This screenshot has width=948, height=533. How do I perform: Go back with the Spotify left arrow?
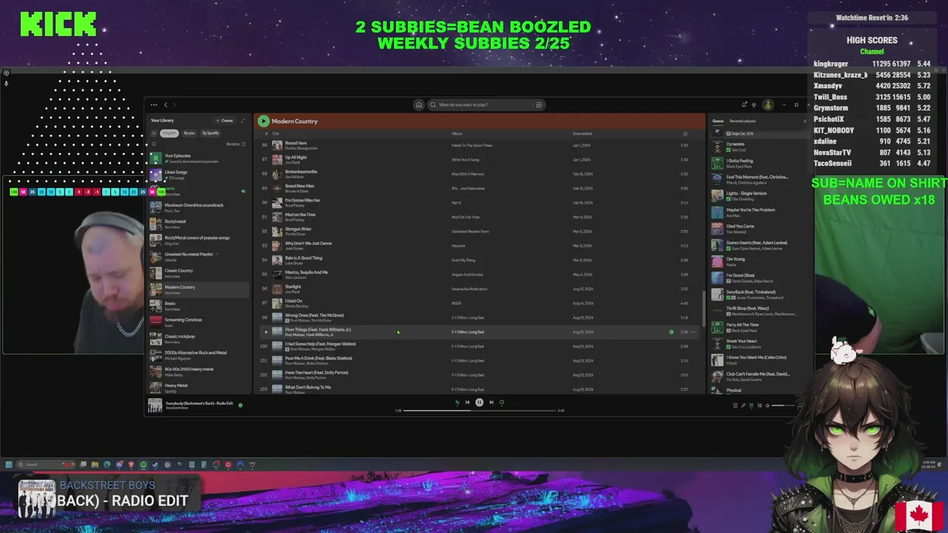click(x=166, y=104)
